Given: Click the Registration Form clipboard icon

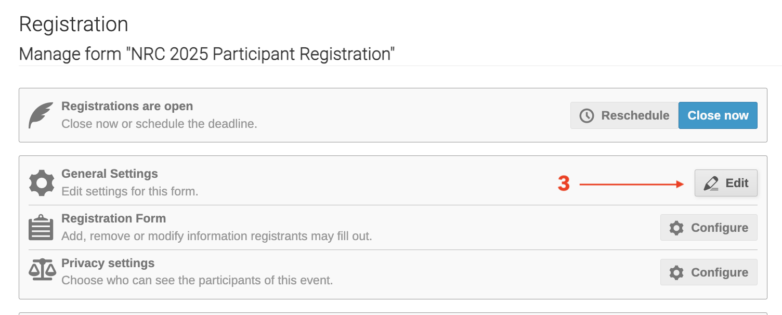Looking at the screenshot, I should tap(41, 228).
